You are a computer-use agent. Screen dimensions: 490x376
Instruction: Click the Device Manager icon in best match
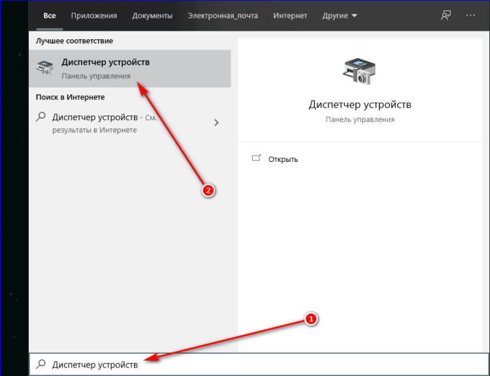tap(45, 68)
